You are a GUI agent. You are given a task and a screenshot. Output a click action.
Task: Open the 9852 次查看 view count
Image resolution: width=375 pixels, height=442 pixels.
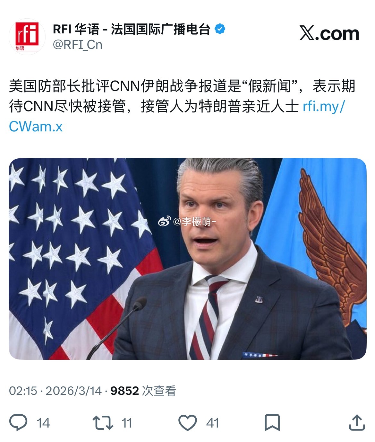point(143,391)
